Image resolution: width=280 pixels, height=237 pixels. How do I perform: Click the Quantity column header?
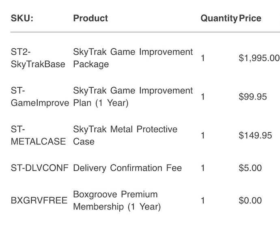[x=219, y=18]
